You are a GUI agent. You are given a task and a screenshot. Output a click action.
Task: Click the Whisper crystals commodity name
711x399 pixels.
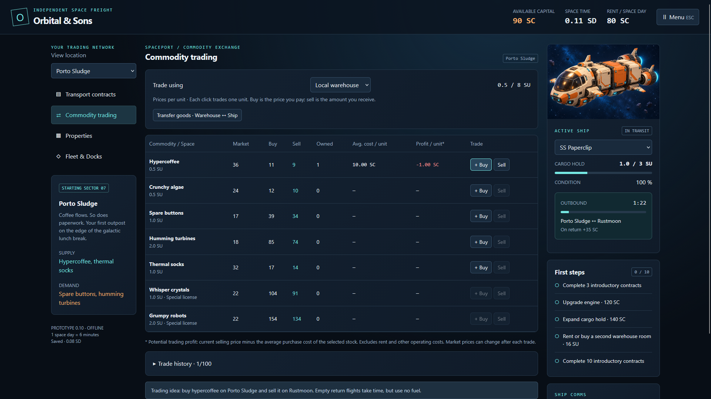pyautogui.click(x=169, y=290)
